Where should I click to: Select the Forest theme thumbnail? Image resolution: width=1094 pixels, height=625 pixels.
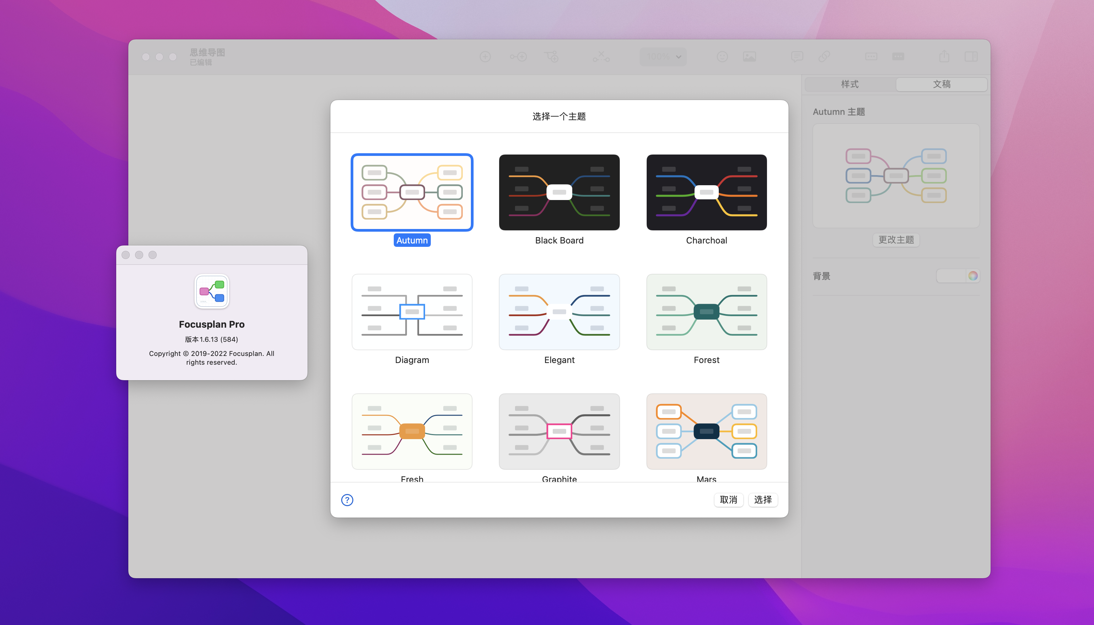click(706, 311)
